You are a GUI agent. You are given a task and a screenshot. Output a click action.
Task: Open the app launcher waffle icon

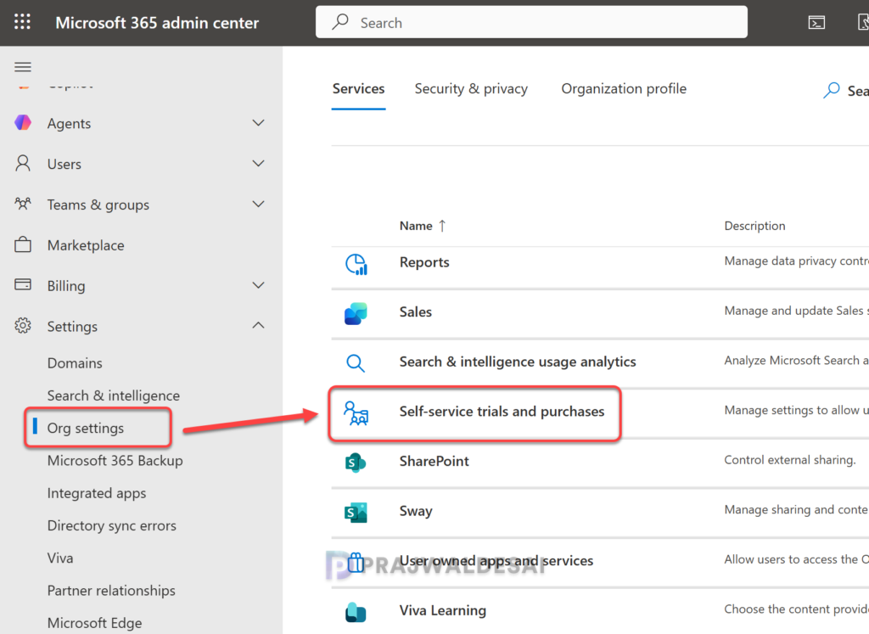pyautogui.click(x=22, y=22)
